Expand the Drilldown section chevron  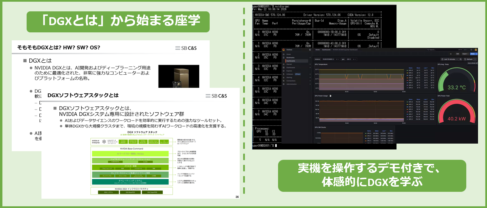(x=310, y=74)
